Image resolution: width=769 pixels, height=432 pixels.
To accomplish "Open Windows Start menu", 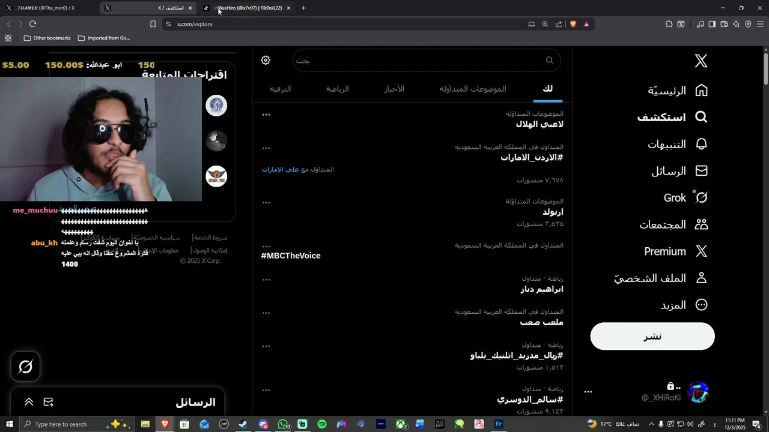I will tap(9, 424).
